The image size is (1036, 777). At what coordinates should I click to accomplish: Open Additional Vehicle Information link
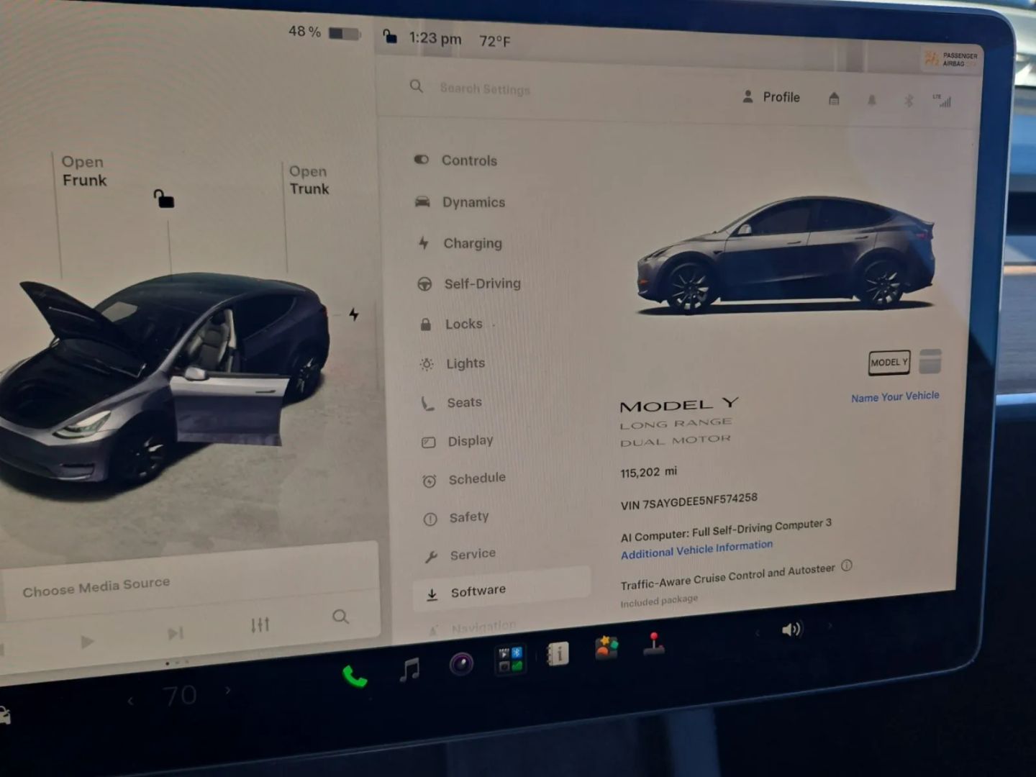pos(696,549)
